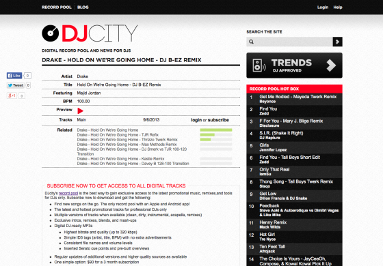
Task: Share the track via Tweet button
Action: (15, 85)
